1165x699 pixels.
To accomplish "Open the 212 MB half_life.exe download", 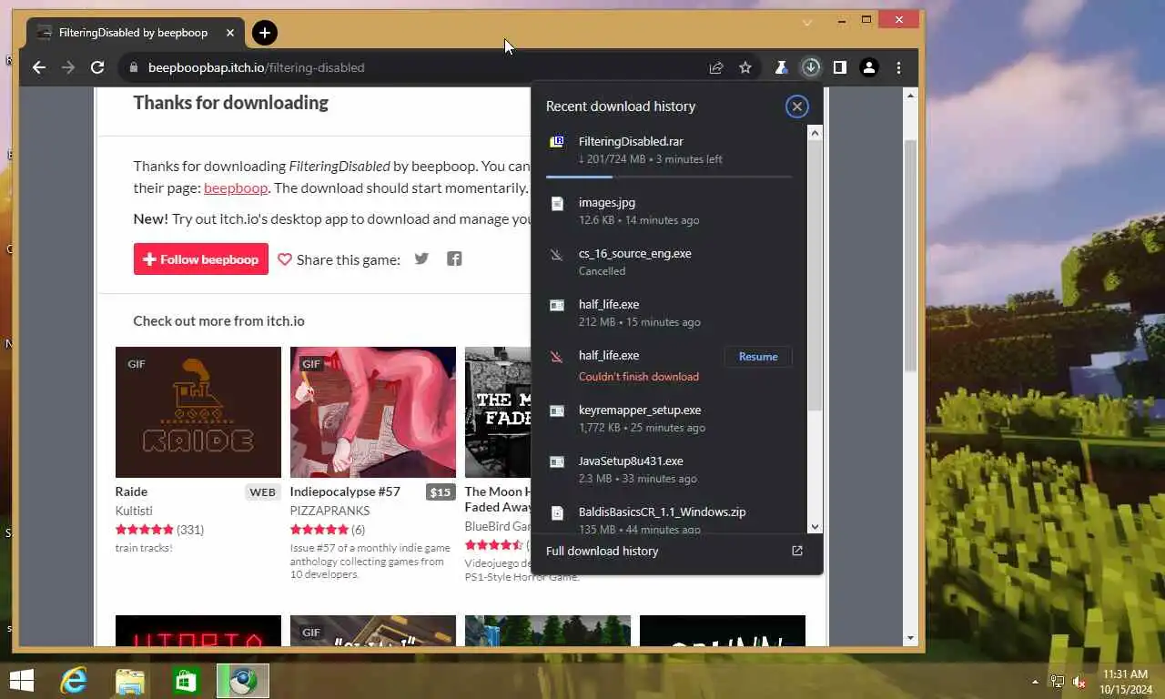I will (x=669, y=312).
